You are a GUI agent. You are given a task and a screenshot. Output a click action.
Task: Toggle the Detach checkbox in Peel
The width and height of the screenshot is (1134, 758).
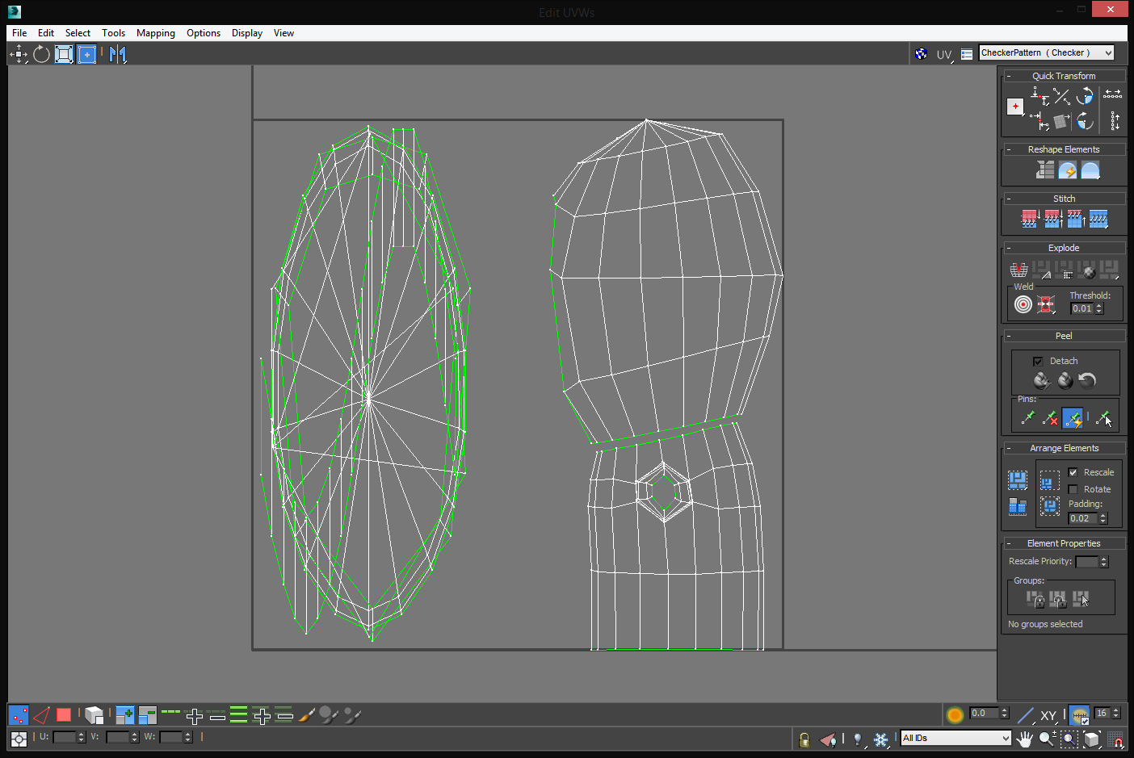pyautogui.click(x=1038, y=361)
